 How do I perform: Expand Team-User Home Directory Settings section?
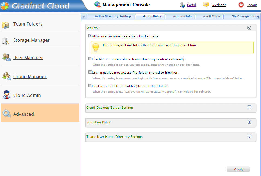249,136
